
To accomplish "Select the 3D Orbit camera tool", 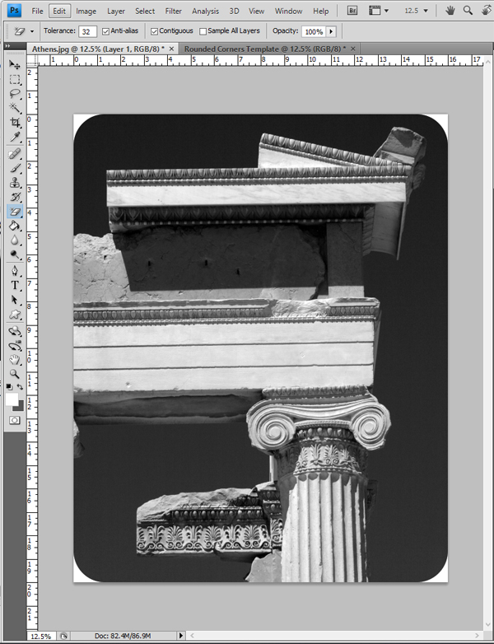I will point(15,345).
